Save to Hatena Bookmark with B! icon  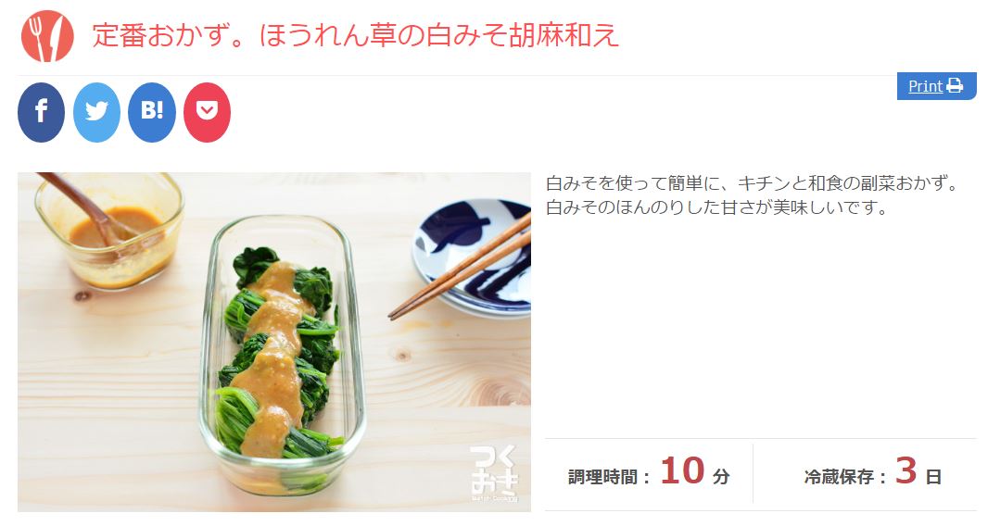point(152,112)
